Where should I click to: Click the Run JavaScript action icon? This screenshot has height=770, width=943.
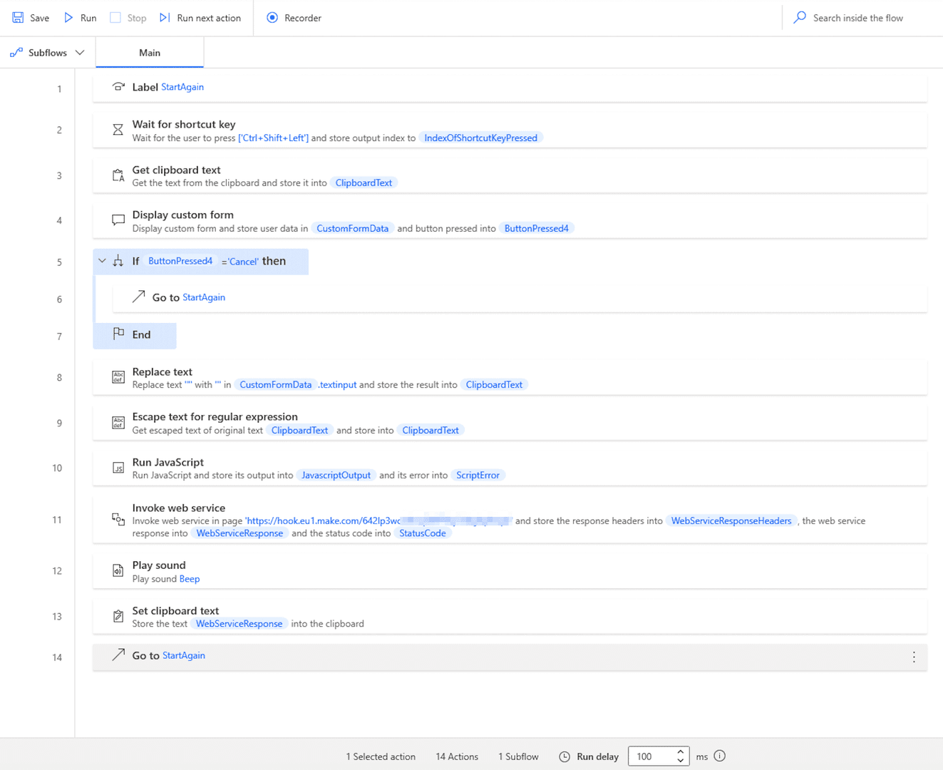pyautogui.click(x=118, y=468)
